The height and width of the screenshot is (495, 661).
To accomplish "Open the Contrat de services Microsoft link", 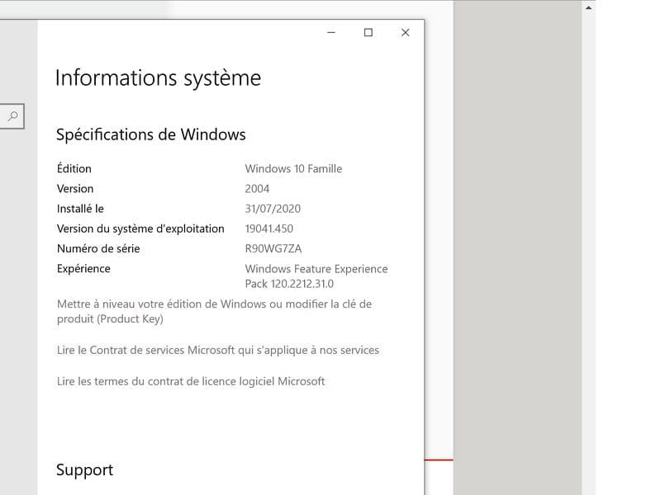I will (x=218, y=350).
